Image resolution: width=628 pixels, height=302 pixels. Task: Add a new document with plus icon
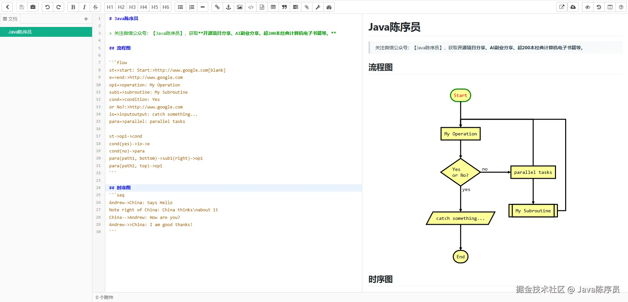[86, 19]
